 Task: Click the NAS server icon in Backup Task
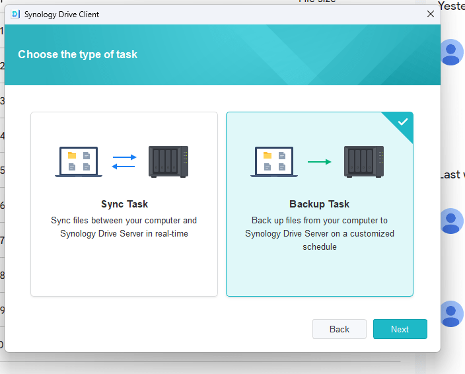pos(364,162)
